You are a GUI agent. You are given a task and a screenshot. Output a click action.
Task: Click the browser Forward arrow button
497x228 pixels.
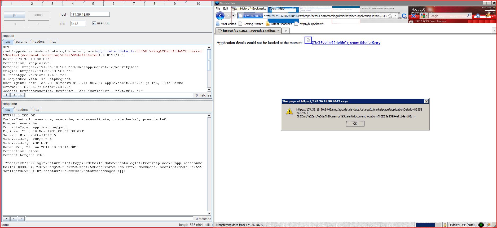coord(228,16)
